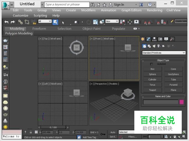Collapse the Object Type rollout
This screenshot has width=189, height=141.
click(x=163, y=60)
